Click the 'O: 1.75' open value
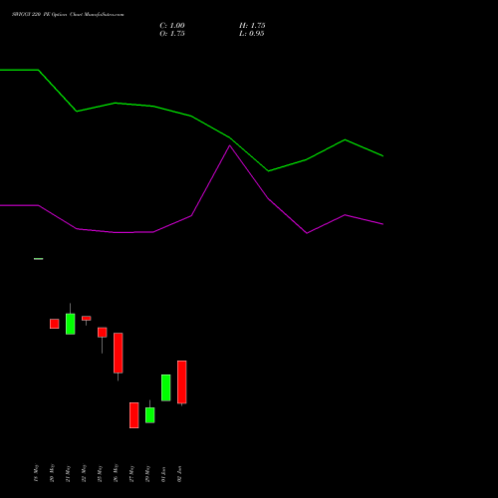 [x=172, y=34]
